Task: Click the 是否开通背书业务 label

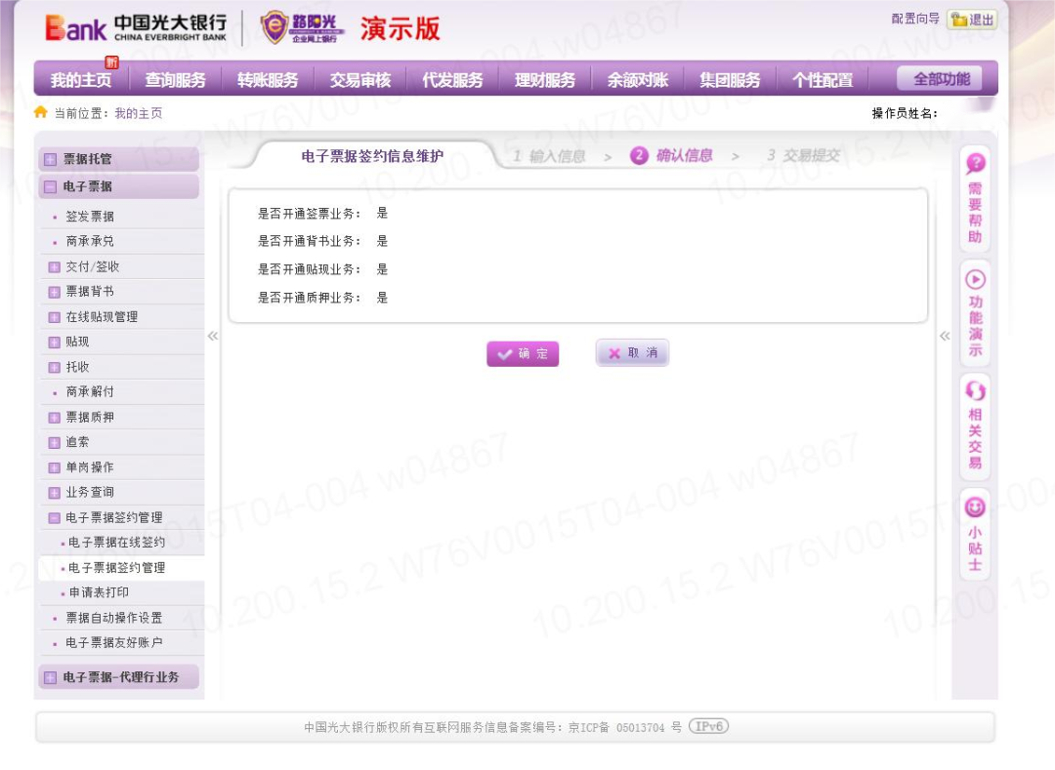Action: (x=309, y=241)
